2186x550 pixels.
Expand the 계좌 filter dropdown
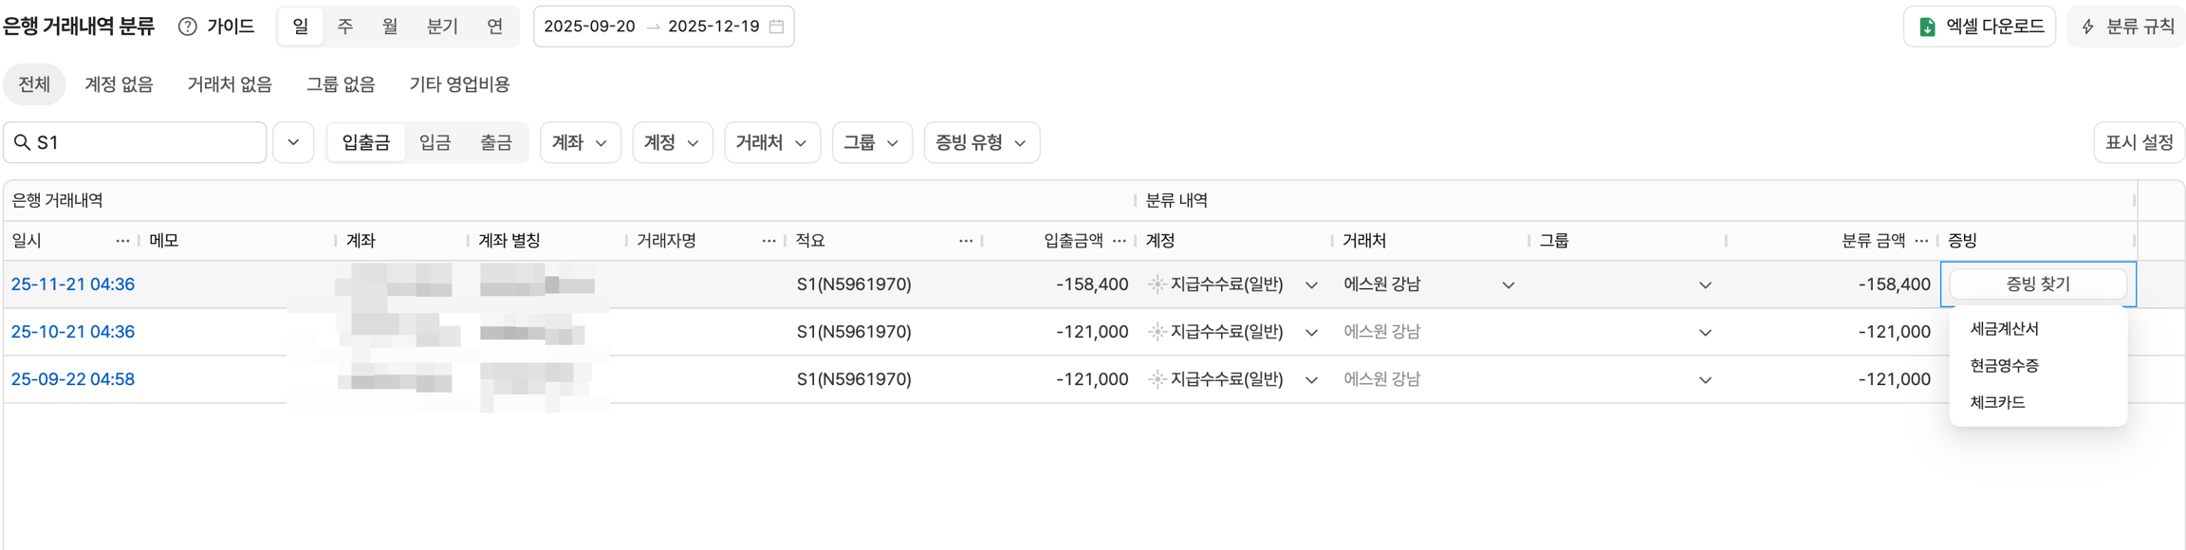(x=580, y=142)
